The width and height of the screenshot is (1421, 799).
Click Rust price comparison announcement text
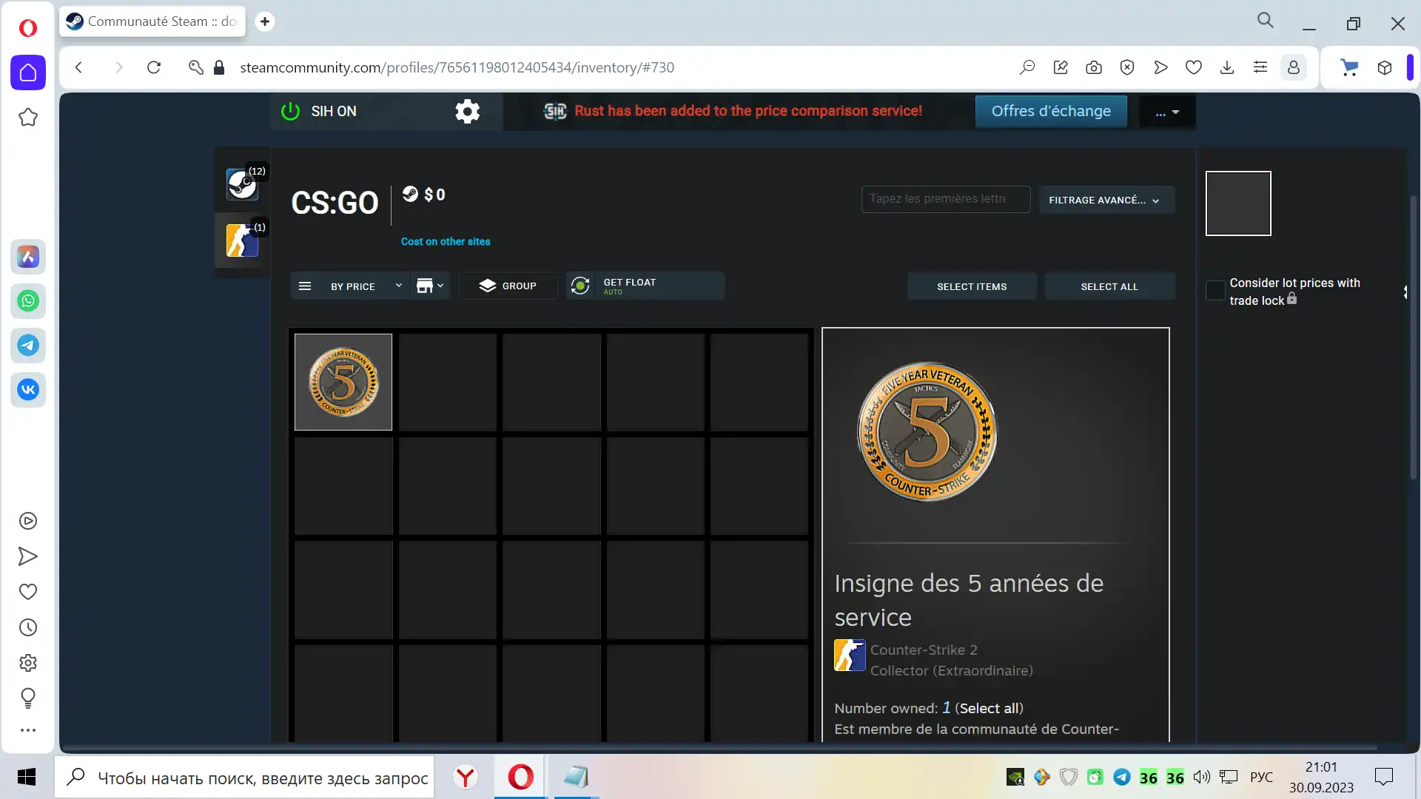[x=748, y=111]
